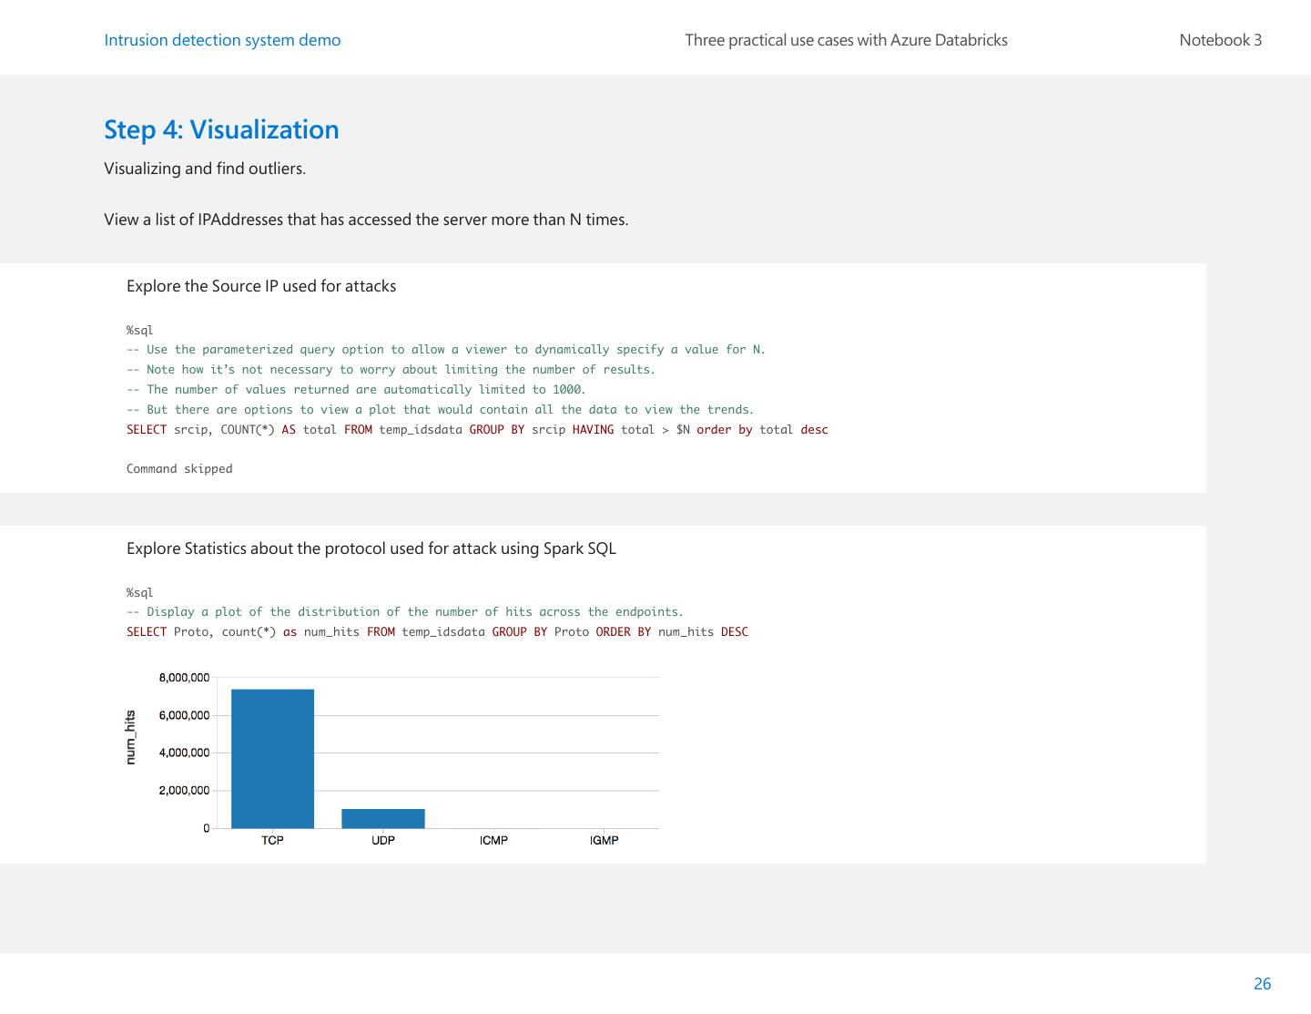Click the Command skipped output text
Image resolution: width=1311 pixels, height=1014 pixels.
click(x=179, y=469)
